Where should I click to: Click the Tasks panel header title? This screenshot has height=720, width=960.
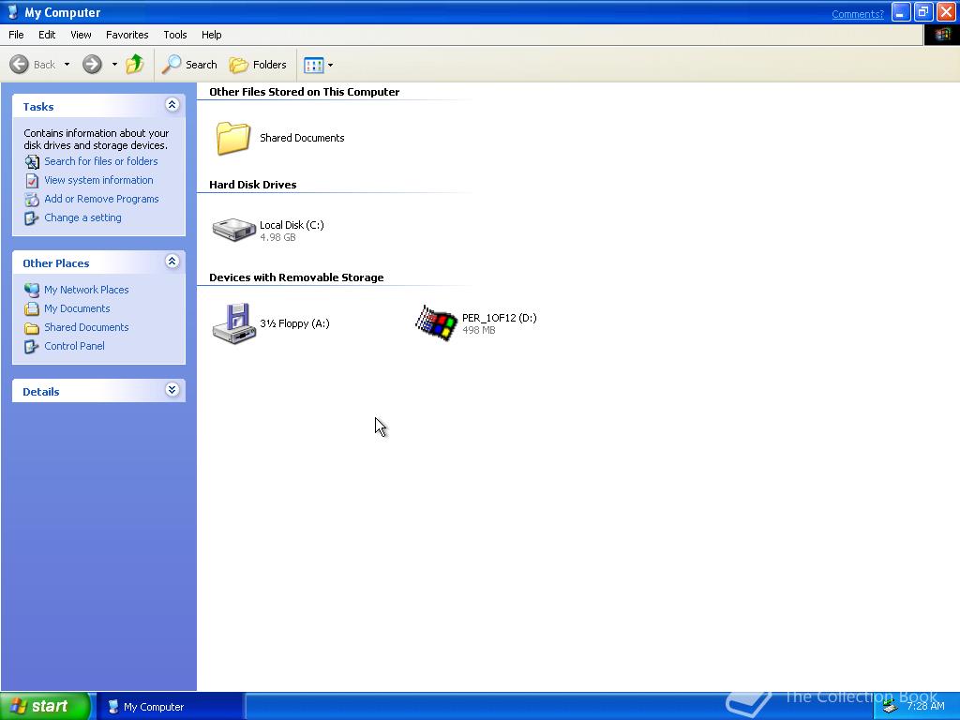(37, 107)
